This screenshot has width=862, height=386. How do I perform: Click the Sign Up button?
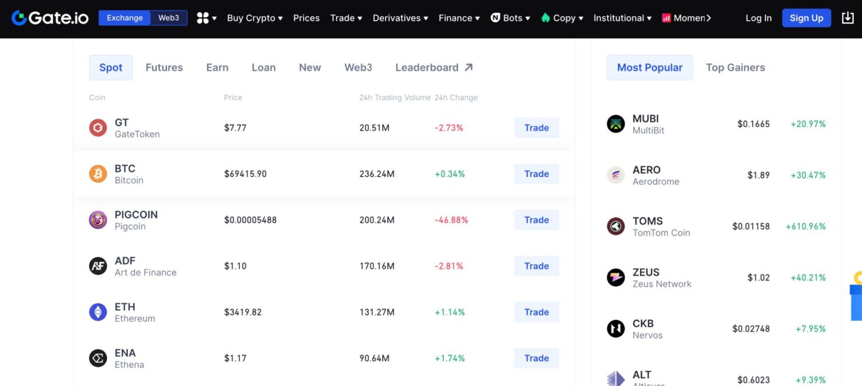click(806, 17)
